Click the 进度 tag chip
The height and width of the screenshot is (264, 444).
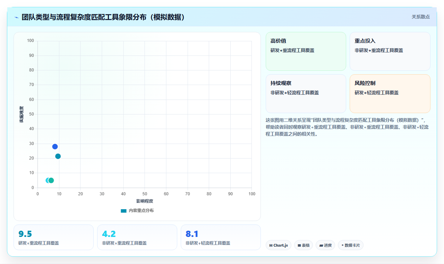click(x=325, y=245)
